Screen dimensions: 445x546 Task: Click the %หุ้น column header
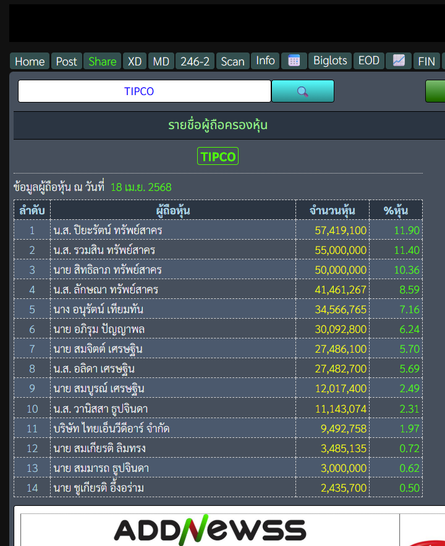coord(396,210)
